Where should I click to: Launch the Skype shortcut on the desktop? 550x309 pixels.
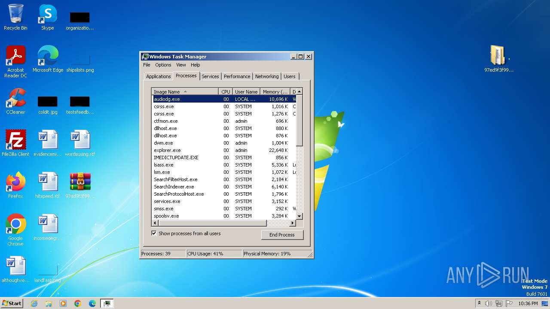click(48, 17)
